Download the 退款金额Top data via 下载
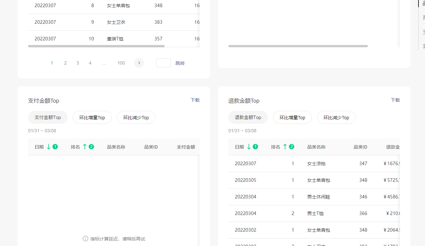The image size is (425, 246). point(395,100)
